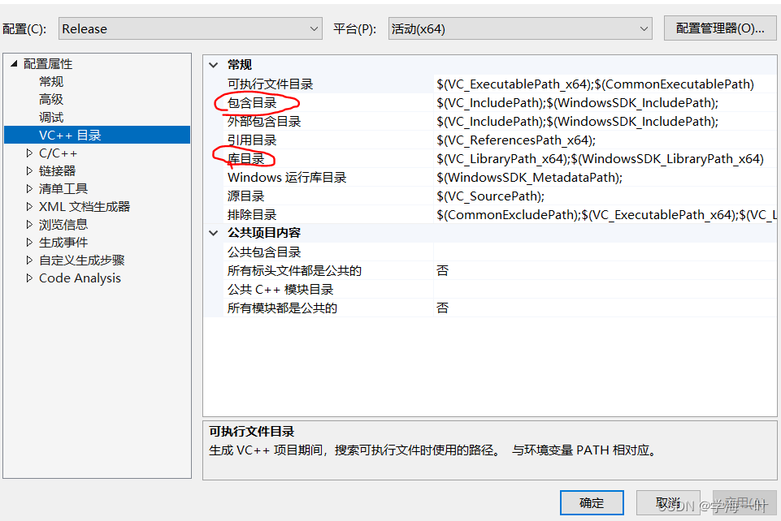Expand the Code Analysis node

coord(29,278)
